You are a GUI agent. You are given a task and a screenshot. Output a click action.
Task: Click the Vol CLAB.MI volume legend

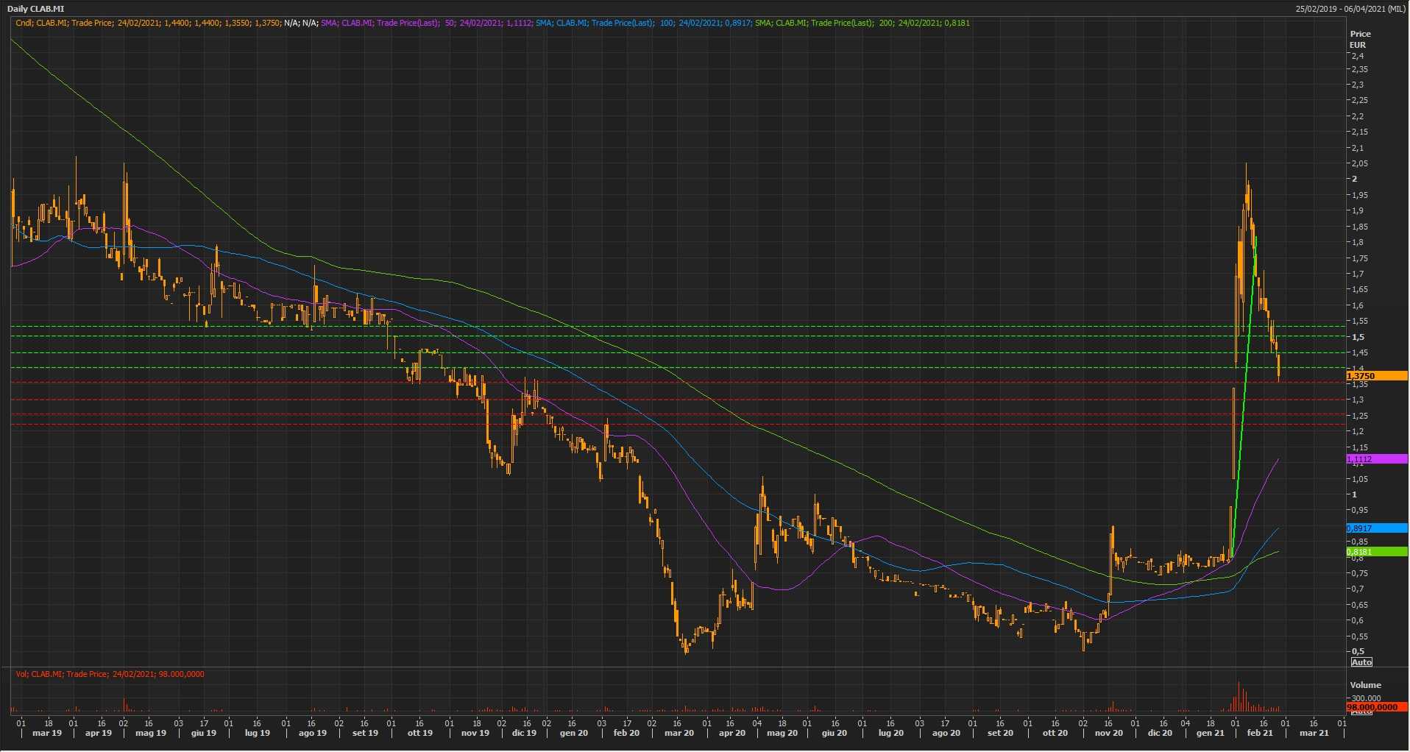coord(110,674)
